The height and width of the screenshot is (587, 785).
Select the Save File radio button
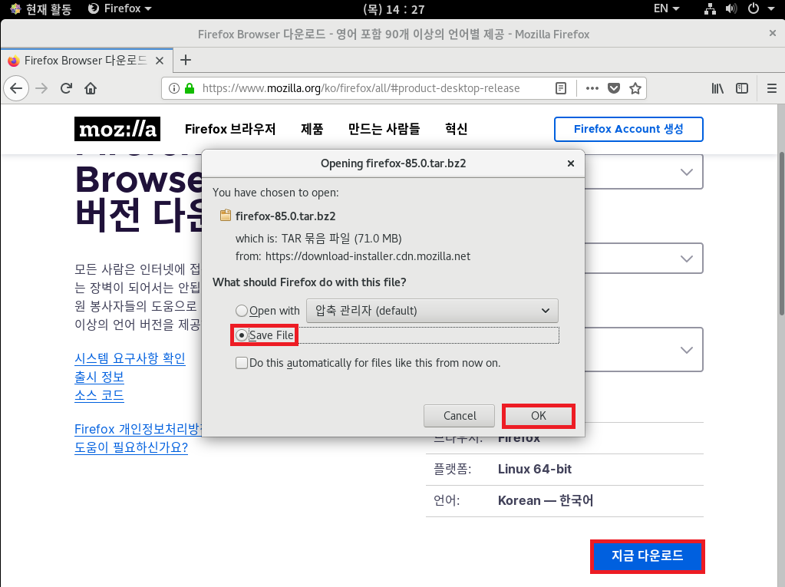click(241, 335)
